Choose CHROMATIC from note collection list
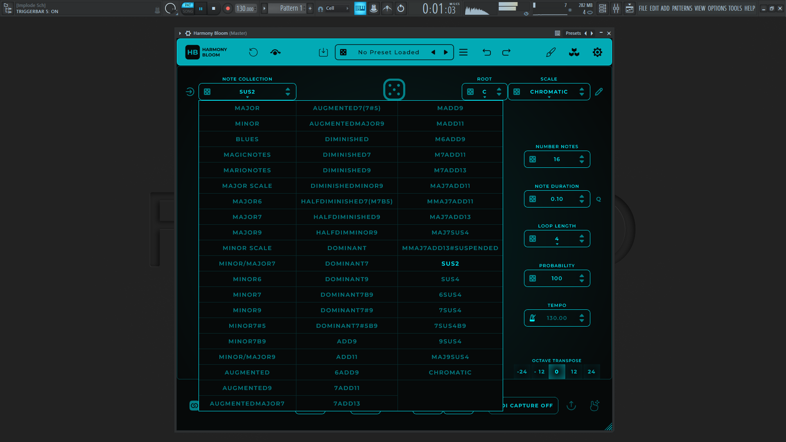786x442 pixels. (450, 372)
